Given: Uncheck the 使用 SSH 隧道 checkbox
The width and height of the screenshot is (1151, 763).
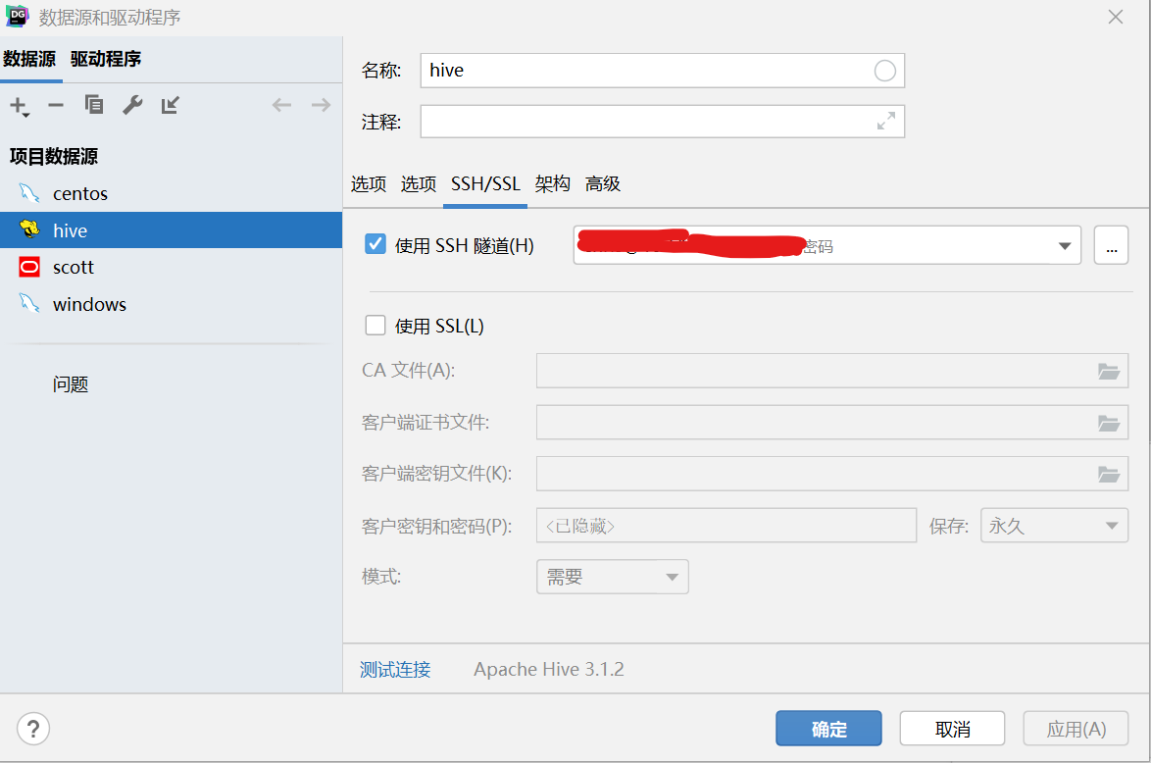Looking at the screenshot, I should pyautogui.click(x=375, y=243).
